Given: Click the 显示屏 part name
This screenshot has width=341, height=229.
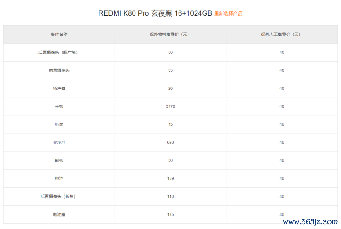Looking at the screenshot, I should [x=59, y=142].
